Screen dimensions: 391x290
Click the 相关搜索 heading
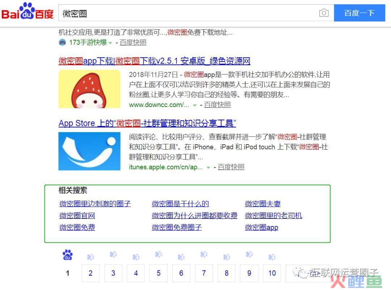[x=73, y=191]
